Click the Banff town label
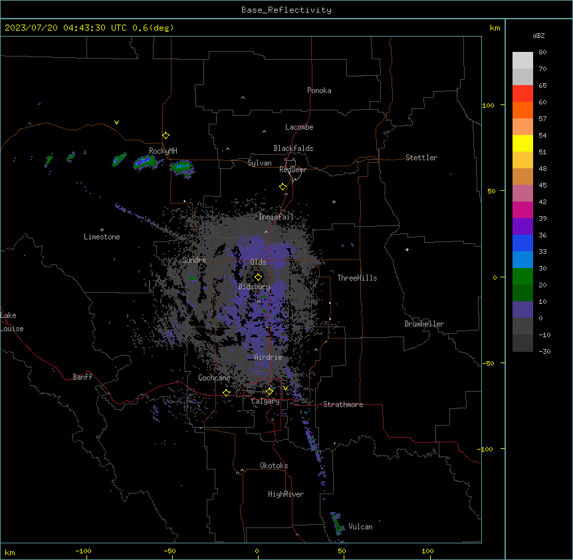The image size is (573, 560). [82, 377]
